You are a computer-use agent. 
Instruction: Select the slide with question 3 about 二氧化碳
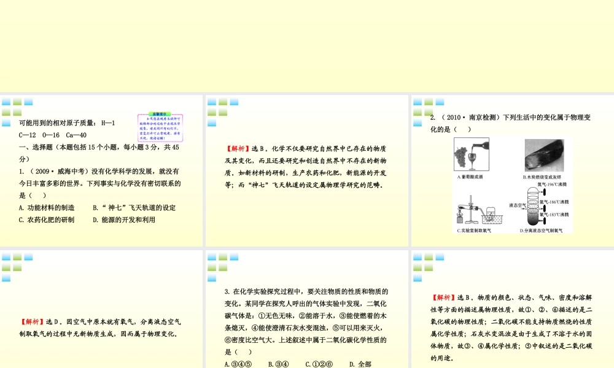306,309
